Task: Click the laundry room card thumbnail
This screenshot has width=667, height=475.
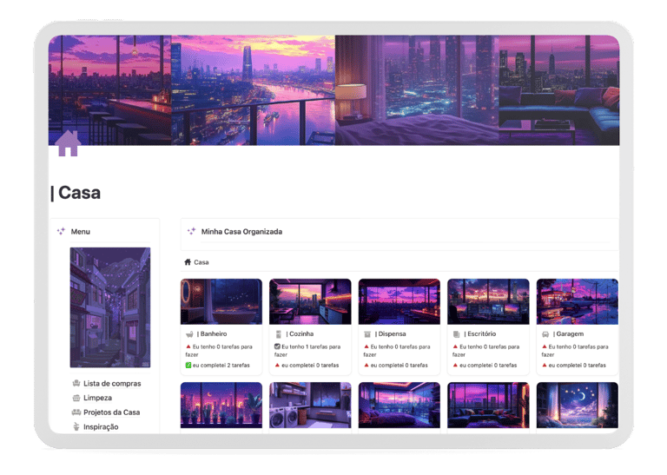Action: 310,405
